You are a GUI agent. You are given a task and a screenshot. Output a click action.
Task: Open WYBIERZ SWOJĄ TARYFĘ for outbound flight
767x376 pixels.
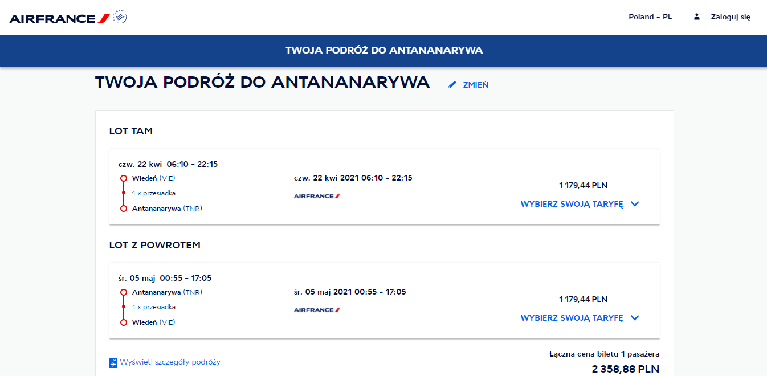(x=572, y=204)
